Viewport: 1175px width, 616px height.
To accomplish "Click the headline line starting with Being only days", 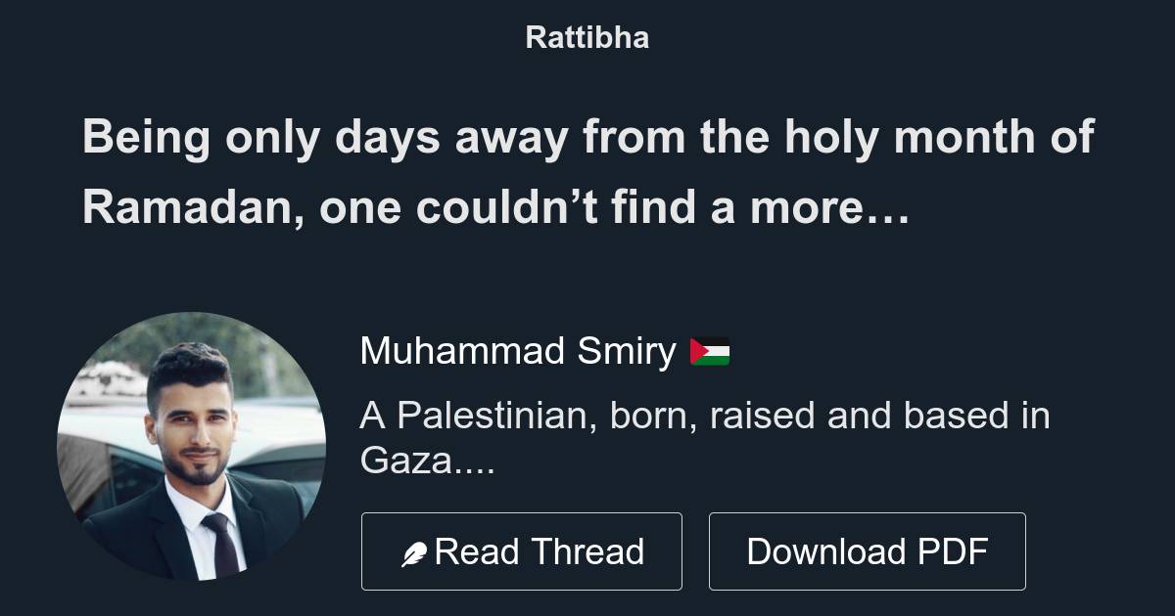I will (x=587, y=137).
